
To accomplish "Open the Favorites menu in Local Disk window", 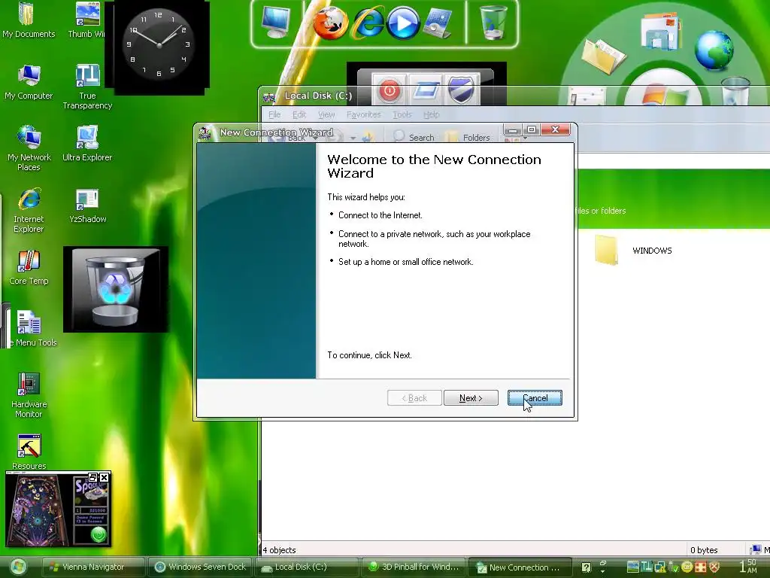I will [x=363, y=114].
